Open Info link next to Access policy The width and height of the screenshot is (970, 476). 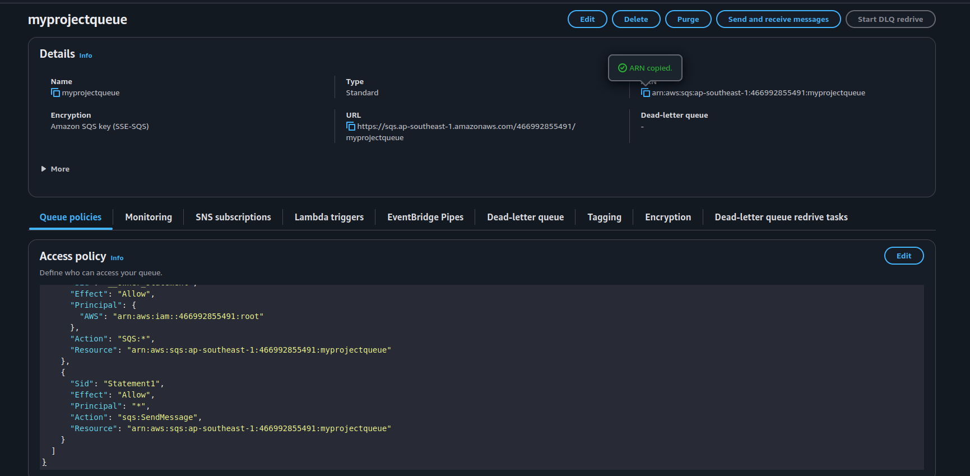(117, 258)
